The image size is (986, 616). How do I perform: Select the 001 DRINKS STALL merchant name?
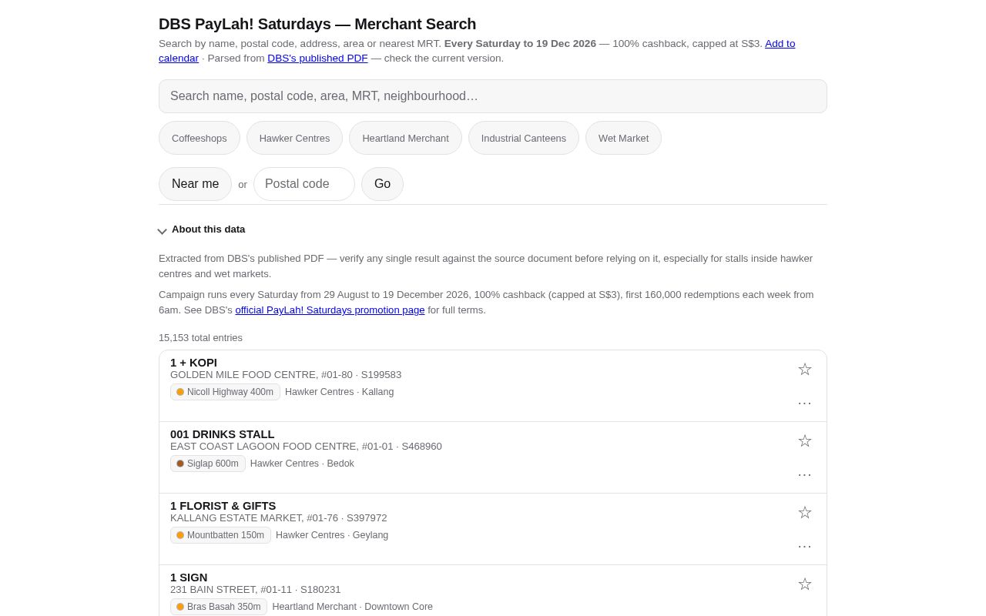click(222, 434)
